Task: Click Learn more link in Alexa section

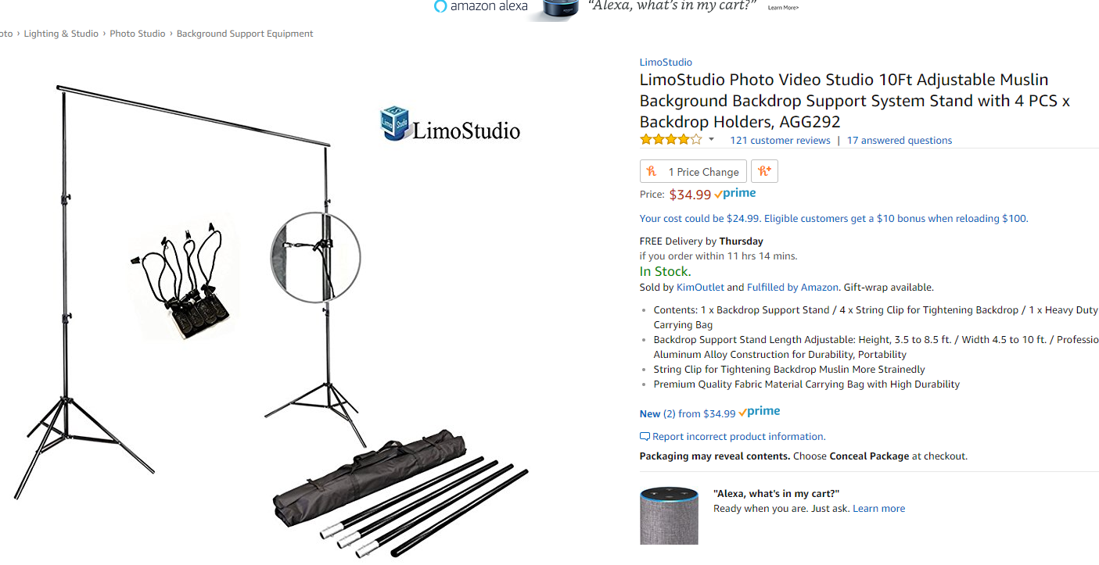Action: (x=878, y=509)
